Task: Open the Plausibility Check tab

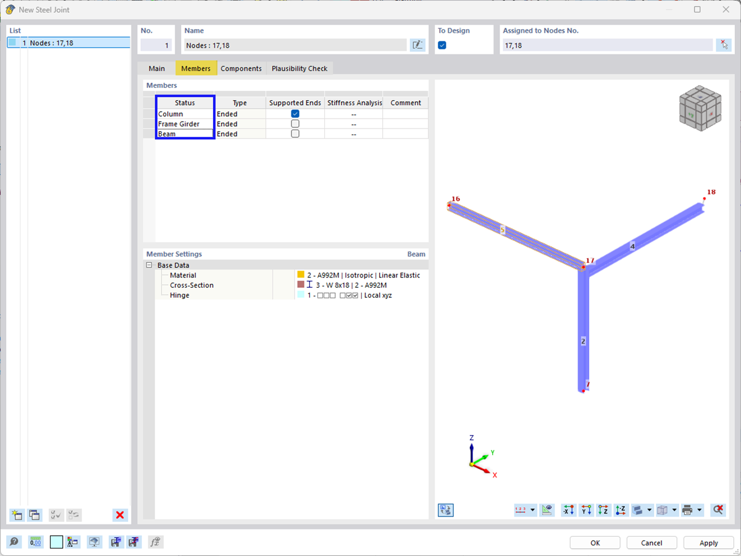Action: [299, 69]
